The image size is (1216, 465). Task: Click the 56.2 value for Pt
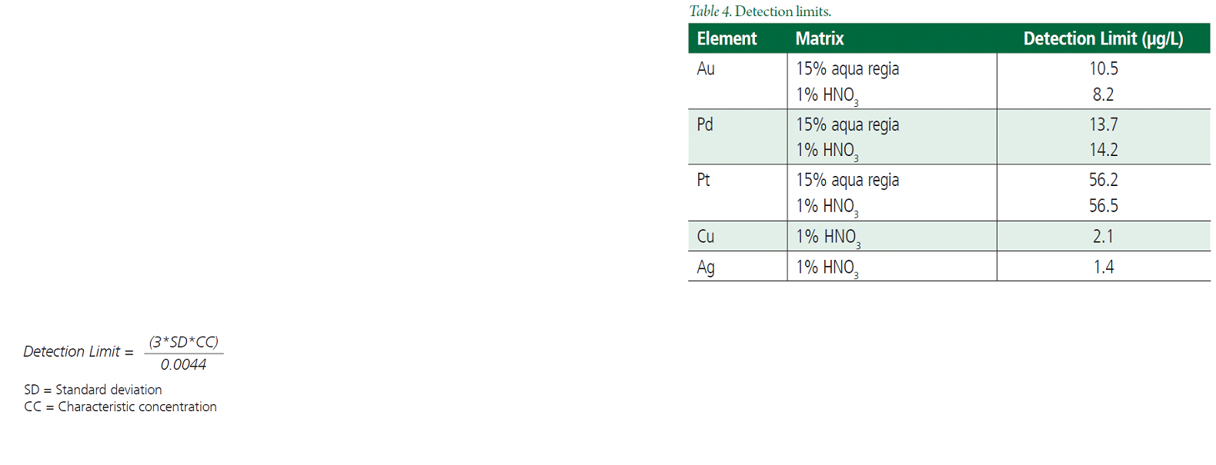point(1103,180)
